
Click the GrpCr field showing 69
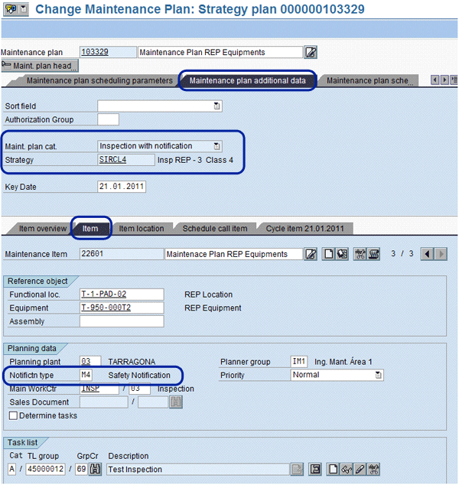81,469
